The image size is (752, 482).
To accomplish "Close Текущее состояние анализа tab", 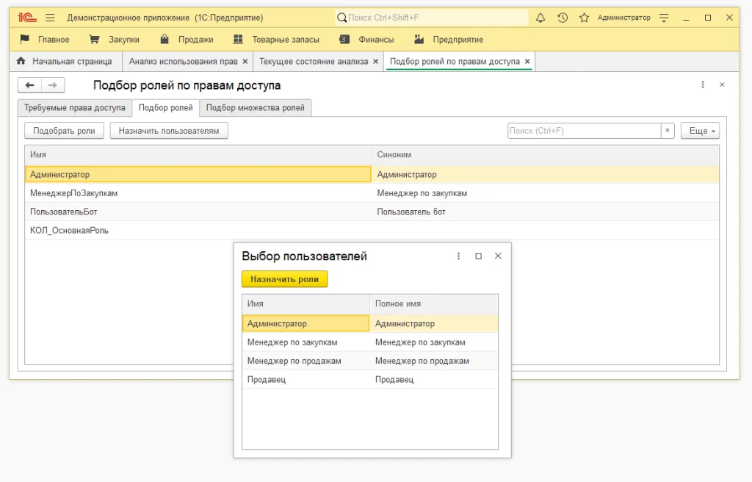I will 375,62.
